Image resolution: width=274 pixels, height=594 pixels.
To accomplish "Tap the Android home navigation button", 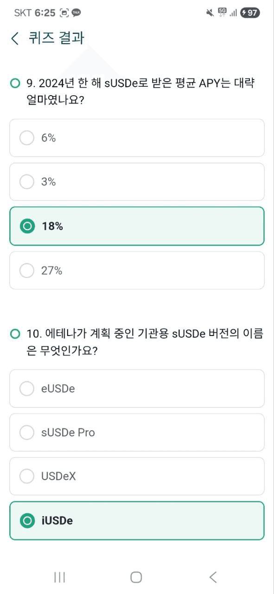I will coord(136,577).
